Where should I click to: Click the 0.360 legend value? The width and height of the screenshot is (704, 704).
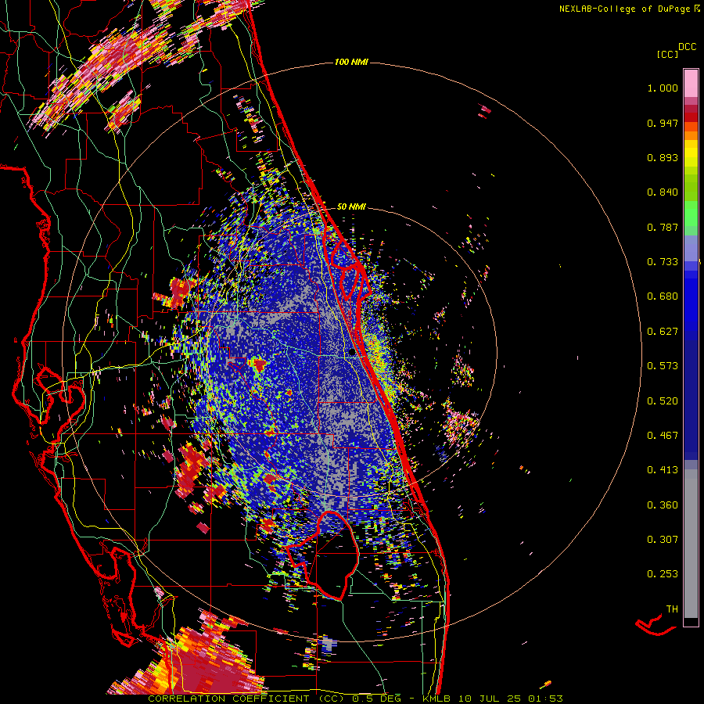point(663,505)
